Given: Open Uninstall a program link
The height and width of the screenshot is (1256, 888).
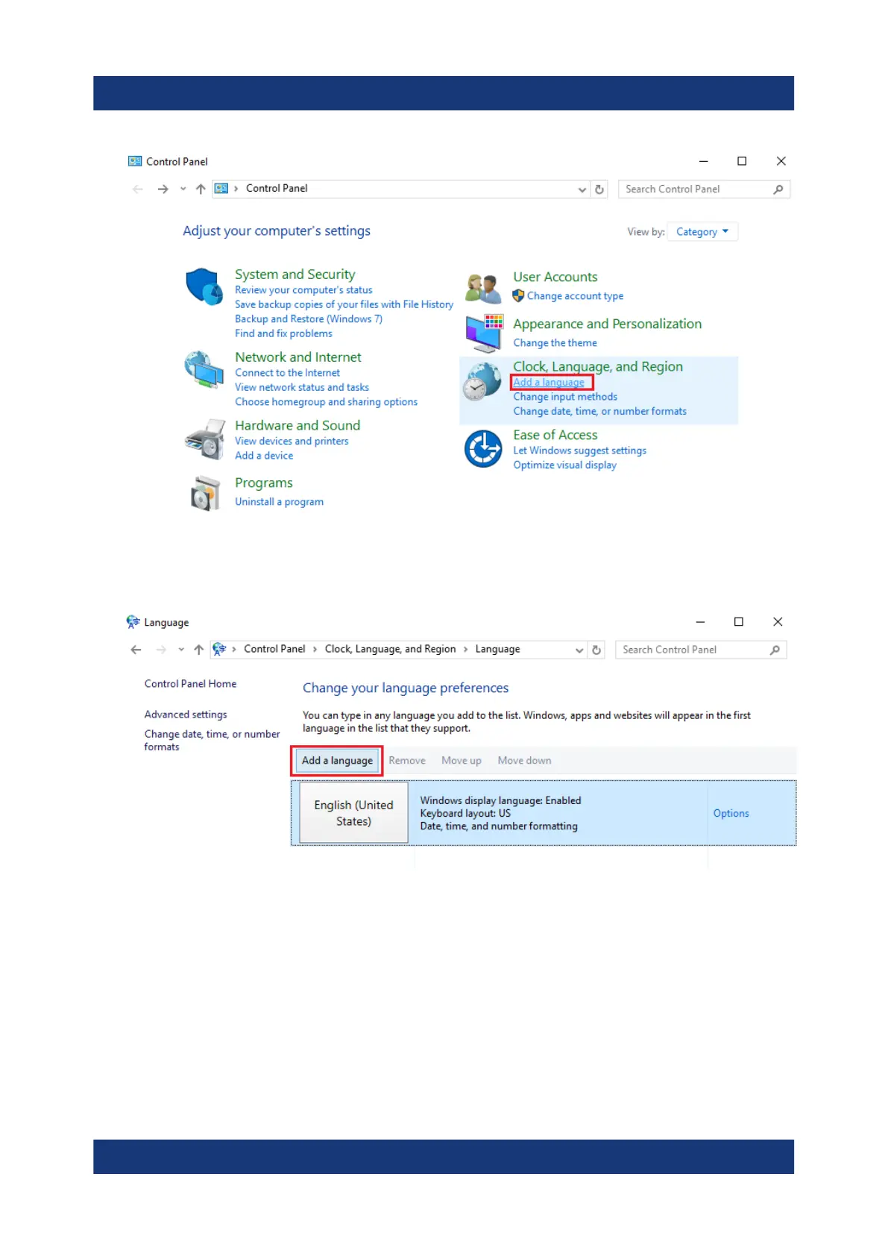Looking at the screenshot, I should point(280,502).
